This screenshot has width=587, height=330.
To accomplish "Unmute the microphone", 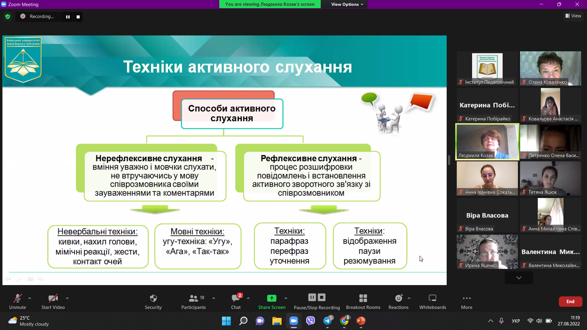I will click(x=17, y=301).
